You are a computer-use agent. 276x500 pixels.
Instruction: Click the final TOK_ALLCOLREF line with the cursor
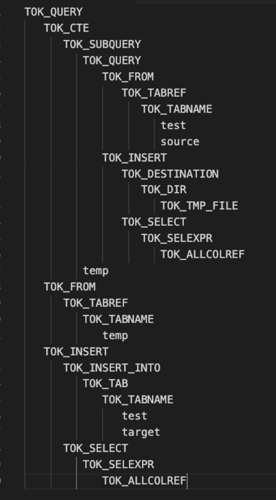[144, 481]
